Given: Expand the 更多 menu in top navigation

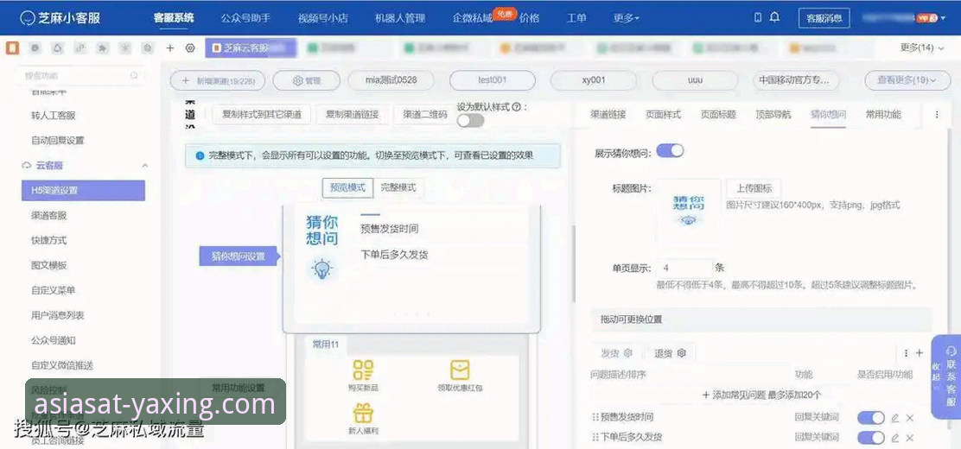Looking at the screenshot, I should (x=627, y=18).
